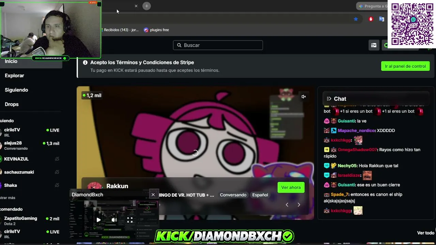The image size is (436, 245).
Task: Close the current browser tab
Action: pyautogui.click(x=136, y=6)
